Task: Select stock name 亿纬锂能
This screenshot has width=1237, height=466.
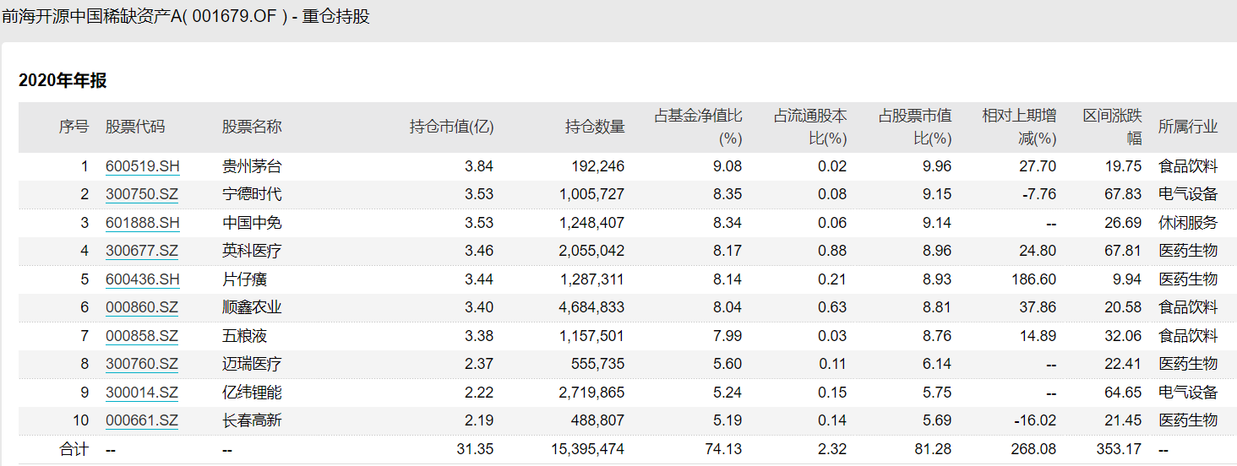Action: pos(252,393)
